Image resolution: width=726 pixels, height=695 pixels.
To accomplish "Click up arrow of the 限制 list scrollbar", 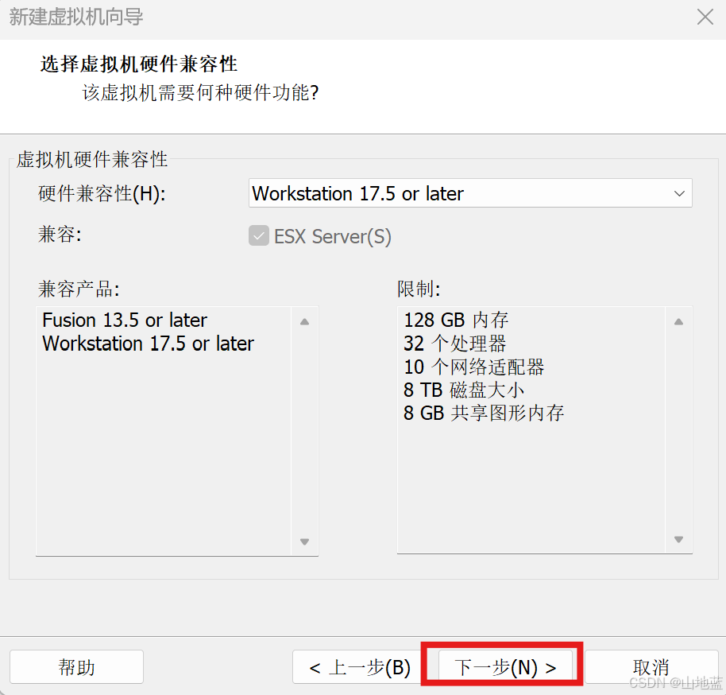I will pyautogui.click(x=678, y=322).
